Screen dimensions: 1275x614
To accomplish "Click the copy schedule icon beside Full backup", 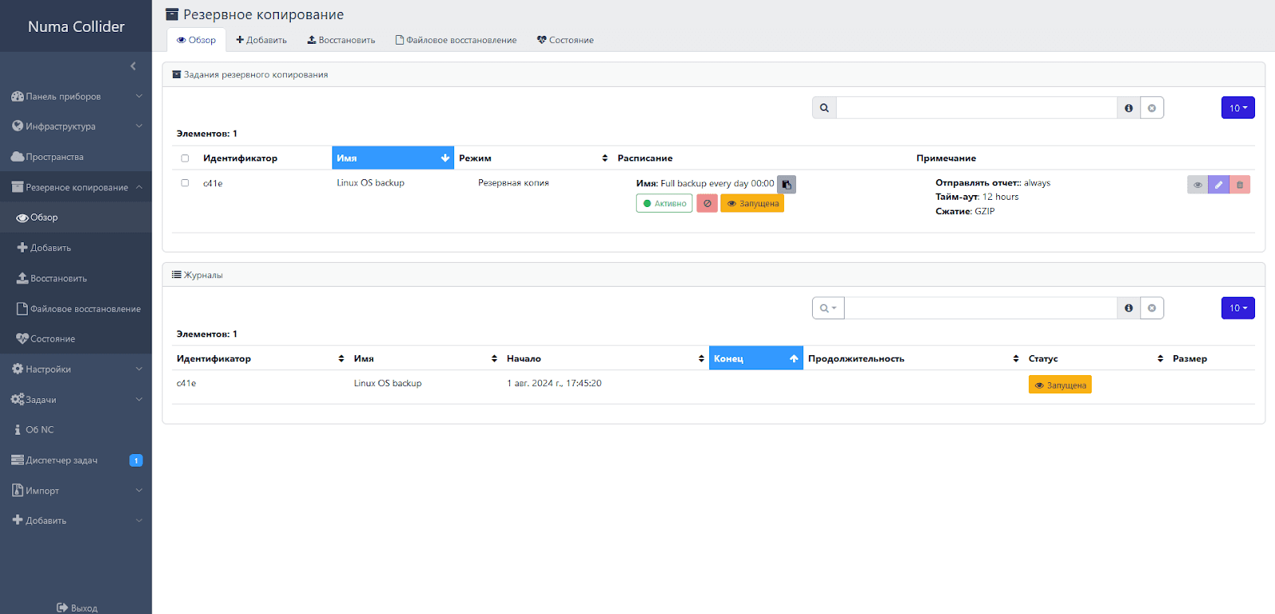I will coord(787,184).
